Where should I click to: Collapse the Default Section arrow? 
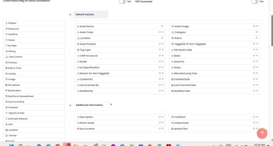(x=70, y=15)
